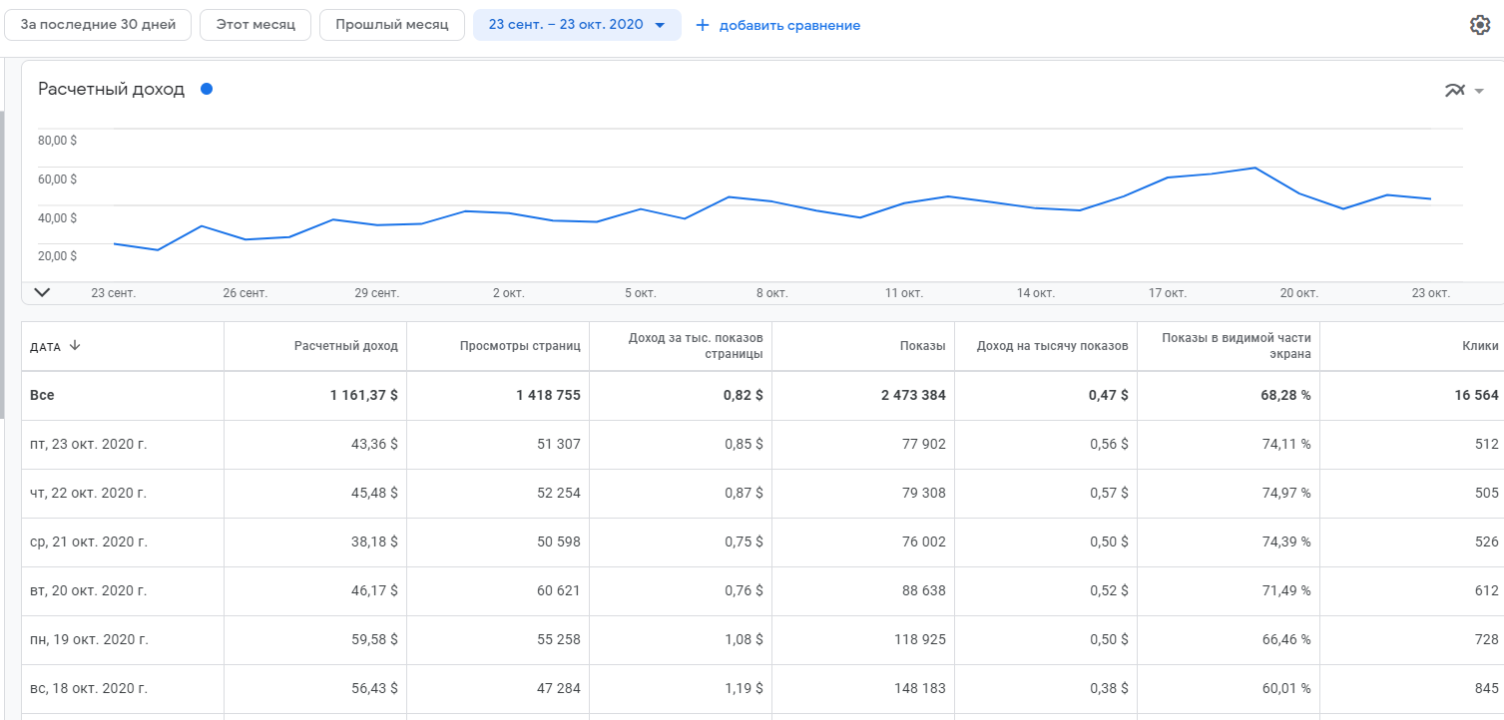Viewport: 1504px width, 720px height.
Task: Sort by Клики column header
Action: [1480, 346]
